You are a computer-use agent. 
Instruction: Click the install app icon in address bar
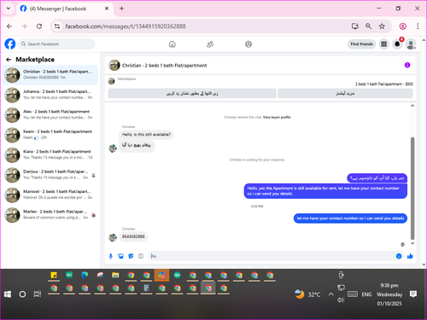point(355,26)
